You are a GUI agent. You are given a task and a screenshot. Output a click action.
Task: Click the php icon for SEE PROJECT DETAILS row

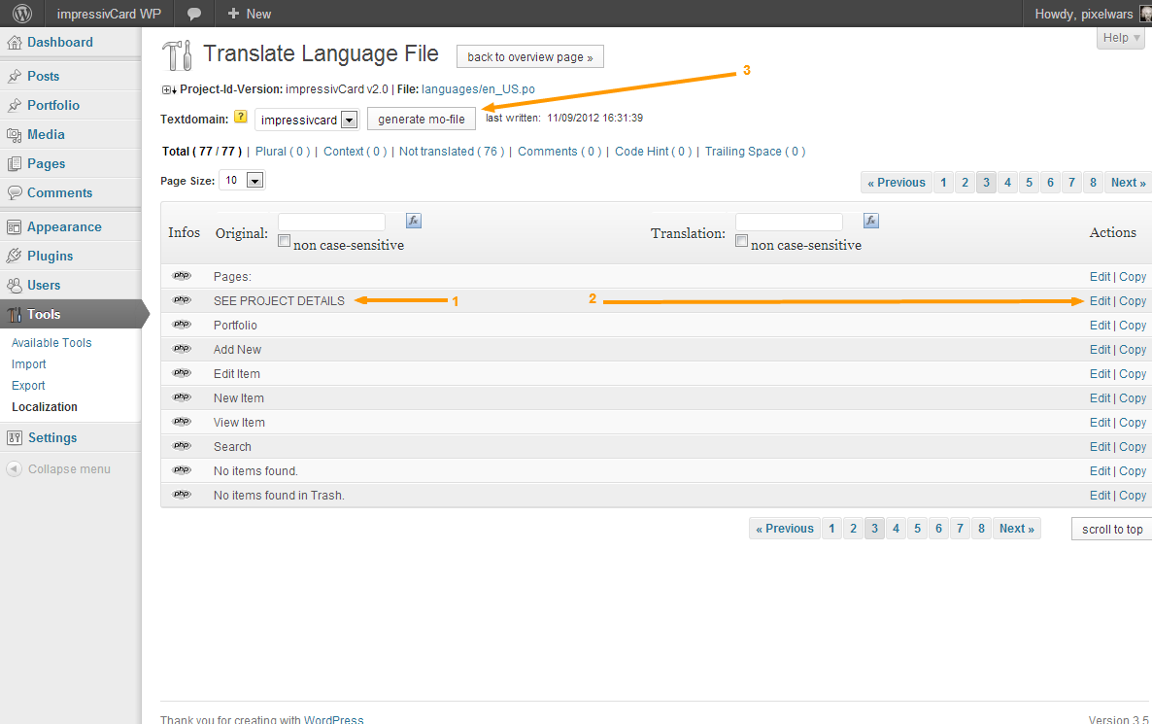tap(182, 300)
